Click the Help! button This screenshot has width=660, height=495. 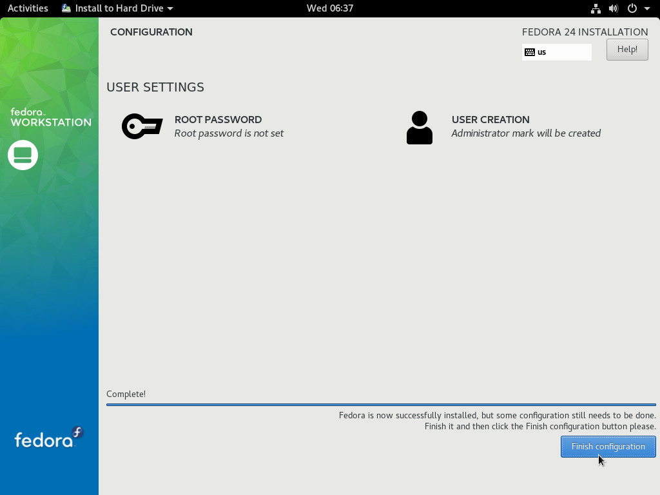click(627, 50)
